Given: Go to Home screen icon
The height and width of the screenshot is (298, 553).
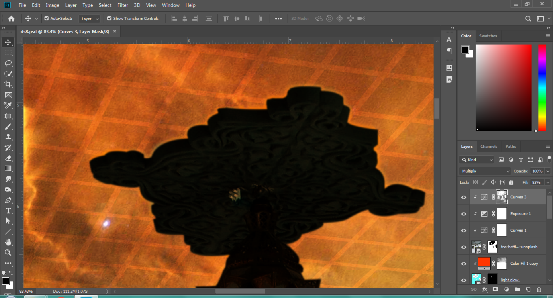Looking at the screenshot, I should 11,19.
